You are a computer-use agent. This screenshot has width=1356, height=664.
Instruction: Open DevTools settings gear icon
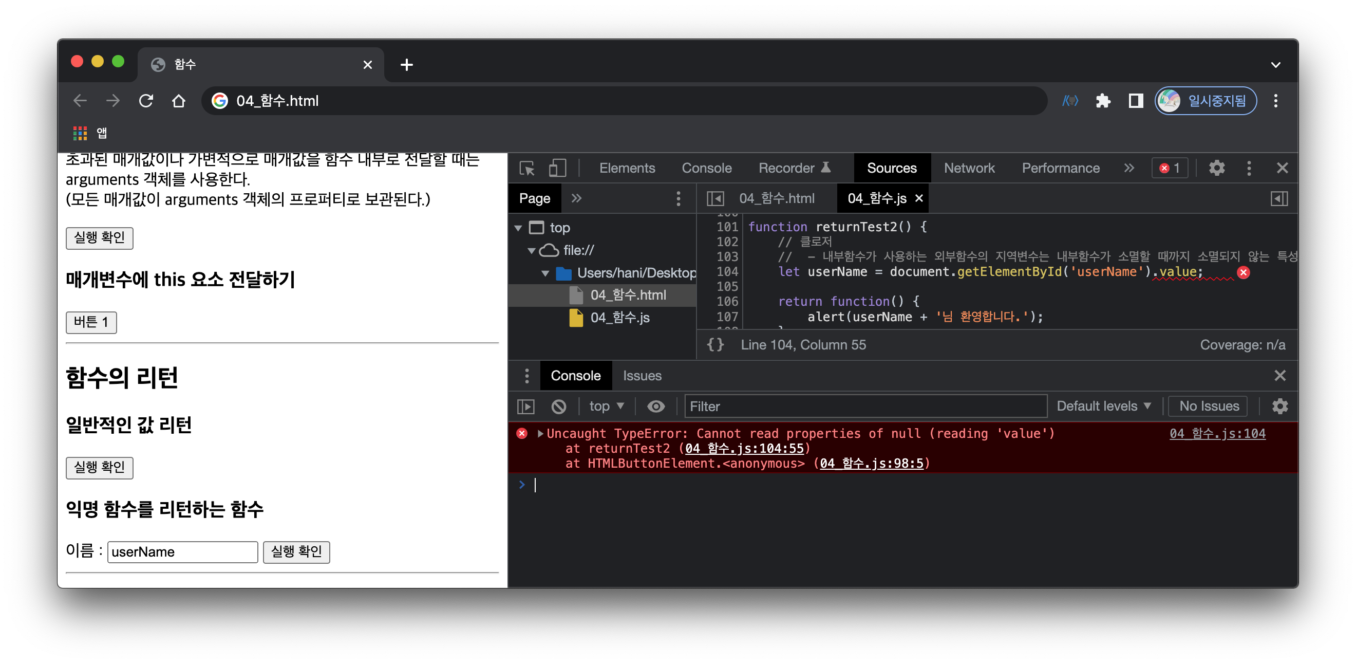pyautogui.click(x=1216, y=169)
